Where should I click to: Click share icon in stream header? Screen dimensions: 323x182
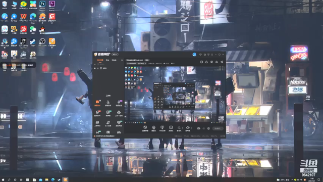click(222, 62)
